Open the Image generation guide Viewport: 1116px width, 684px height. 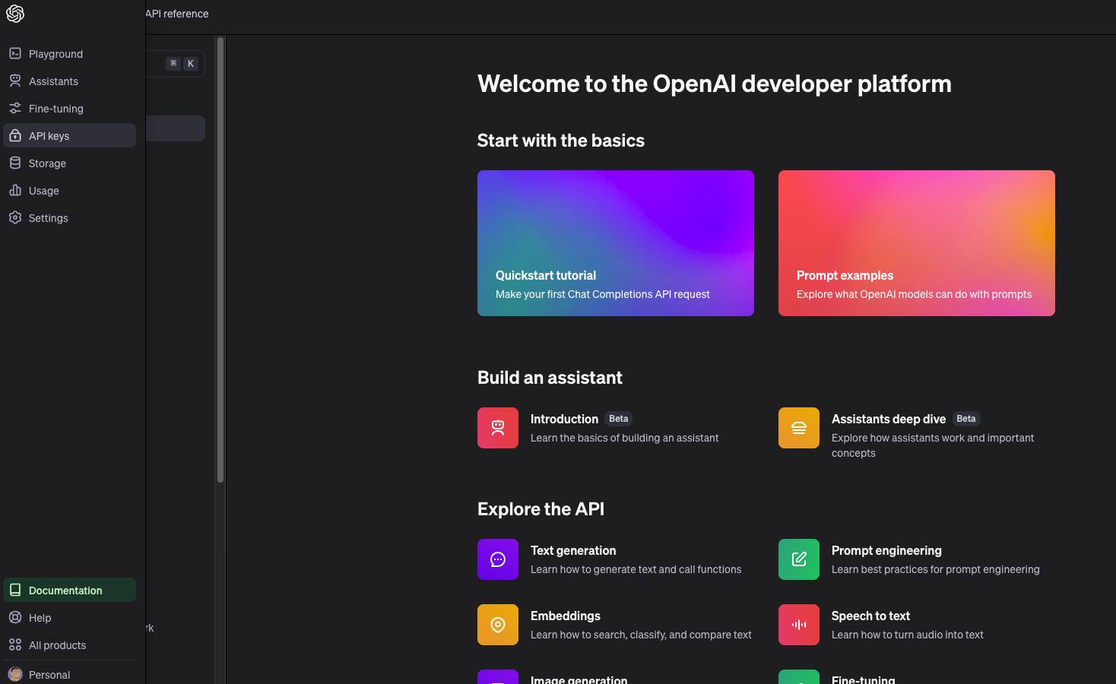click(x=579, y=679)
